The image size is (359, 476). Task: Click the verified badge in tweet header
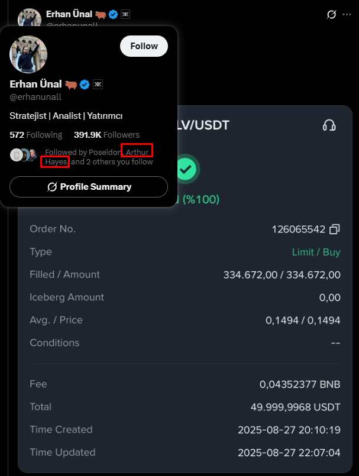(x=114, y=14)
